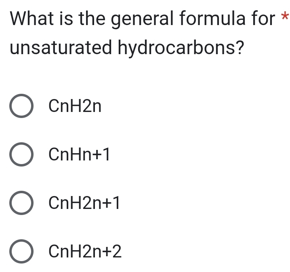Click the CnH2n+1 answer label text
This screenshot has width=290, height=272.
84,204
